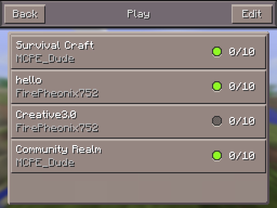Click green status dot for Community Realm
The height and width of the screenshot is (208, 277).
point(217,156)
